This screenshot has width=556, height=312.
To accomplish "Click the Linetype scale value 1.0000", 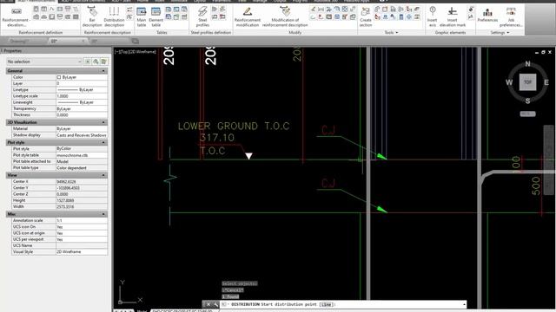I will (82, 96).
